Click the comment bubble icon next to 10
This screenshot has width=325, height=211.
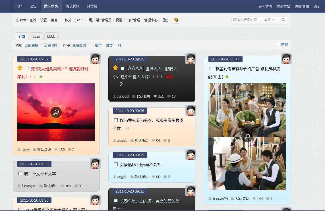point(169,96)
